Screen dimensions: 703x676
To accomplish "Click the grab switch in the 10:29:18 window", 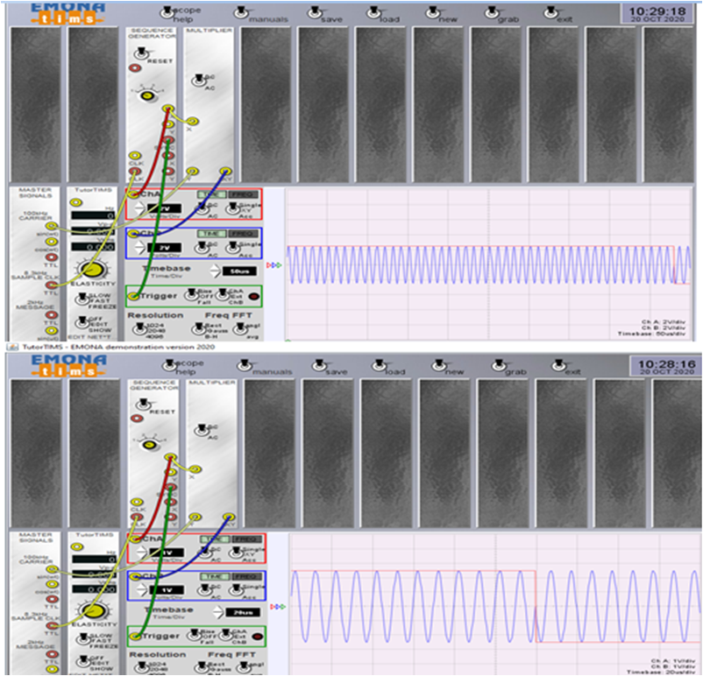I will pos(492,13).
